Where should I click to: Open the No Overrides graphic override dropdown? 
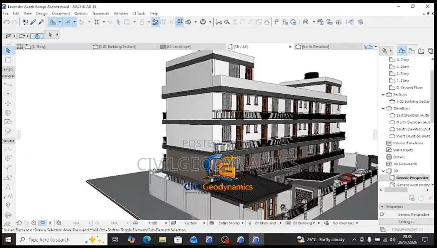coord(357,223)
